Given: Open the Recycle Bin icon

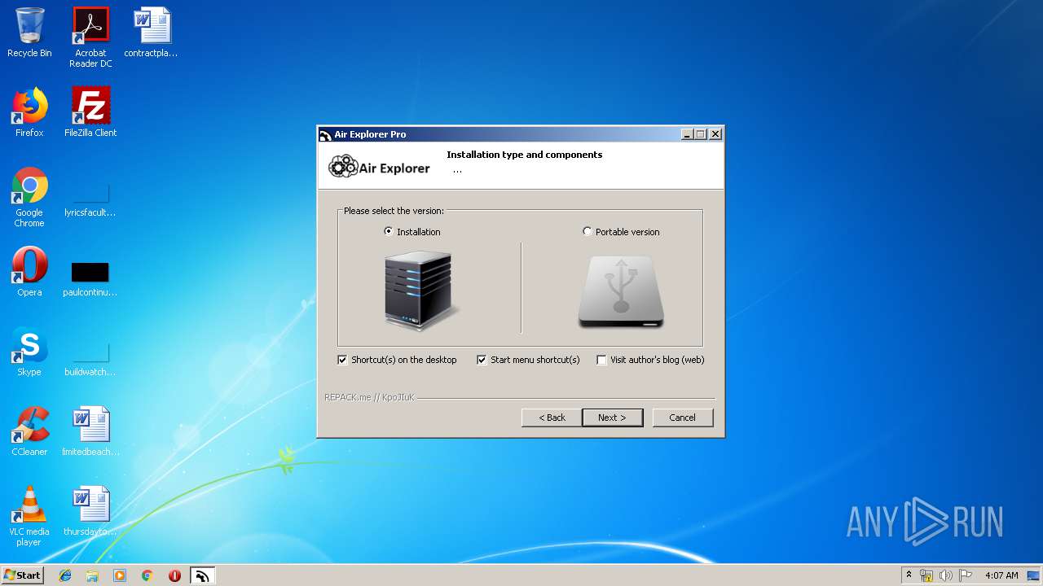Looking at the screenshot, I should click(x=29, y=33).
